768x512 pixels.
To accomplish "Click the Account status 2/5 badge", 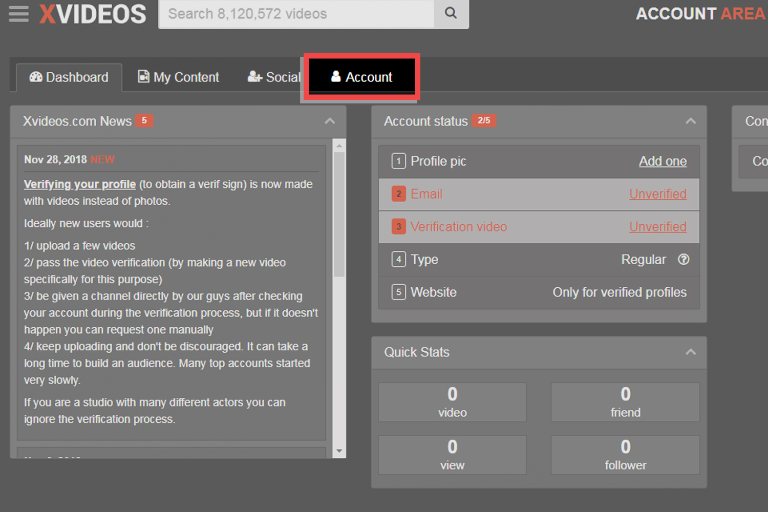I will (484, 120).
